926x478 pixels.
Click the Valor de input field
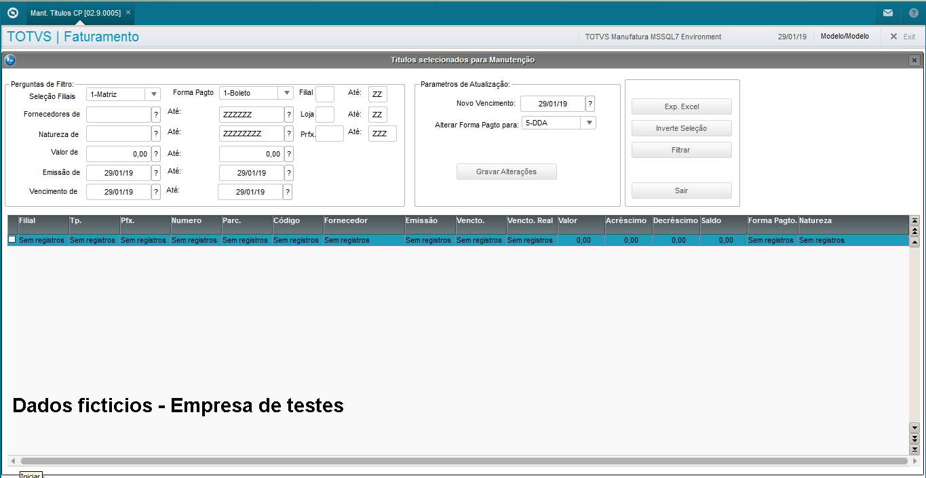118,154
